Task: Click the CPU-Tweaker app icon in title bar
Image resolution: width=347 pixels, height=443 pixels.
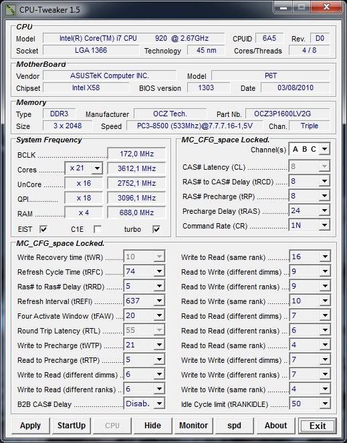Action: coord(11,10)
